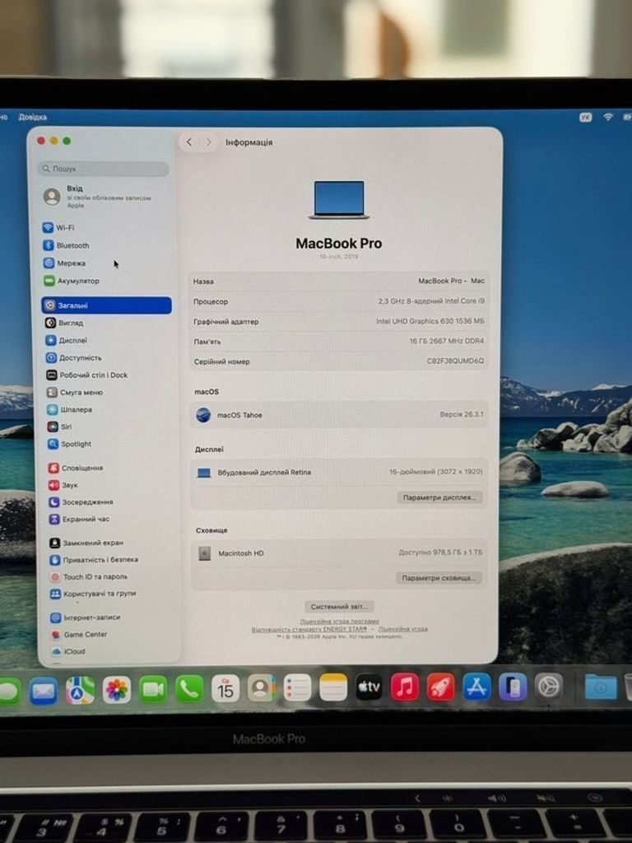Open Notes from the Dock
Screen dimensions: 632x843
(x=333, y=687)
